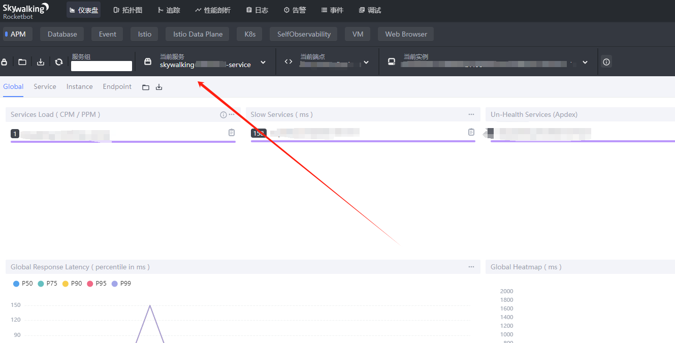Open the dashboard folder icon near Global tab
This screenshot has width=675, height=343.
click(146, 87)
